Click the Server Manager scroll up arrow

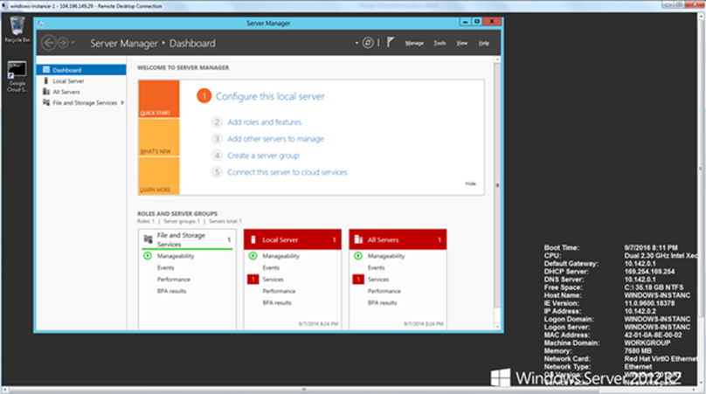point(497,59)
